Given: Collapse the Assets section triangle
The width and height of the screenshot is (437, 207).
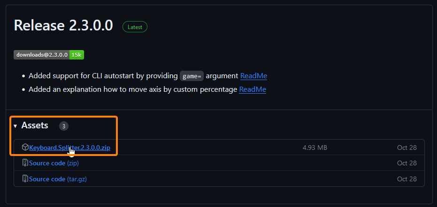Looking at the screenshot, I should 15,126.
